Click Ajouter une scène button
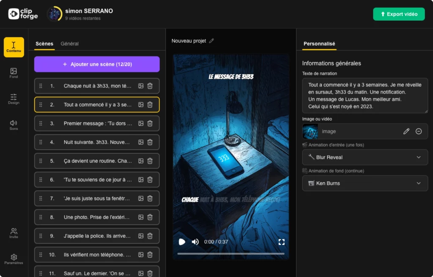This screenshot has width=433, height=277. [x=97, y=64]
